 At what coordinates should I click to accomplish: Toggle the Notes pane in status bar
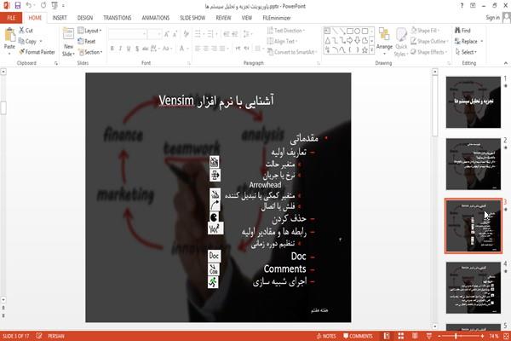326,336
